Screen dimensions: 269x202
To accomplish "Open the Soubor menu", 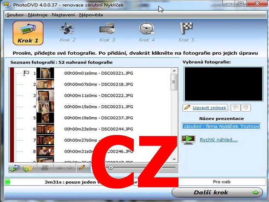I will tap(15, 15).
